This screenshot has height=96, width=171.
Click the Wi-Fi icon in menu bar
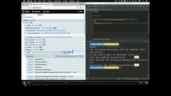[x=130, y=1]
